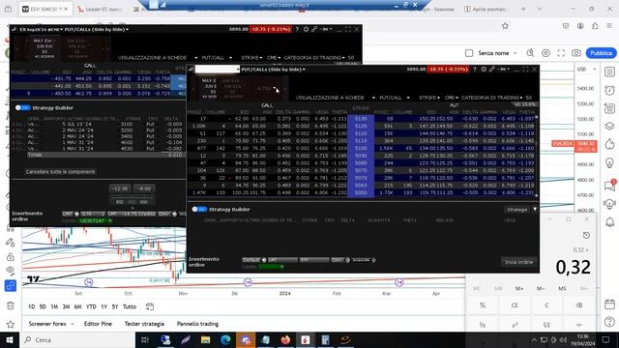Open calculator history icon
Viewport: 619px width, 348px height.
(x=586, y=235)
